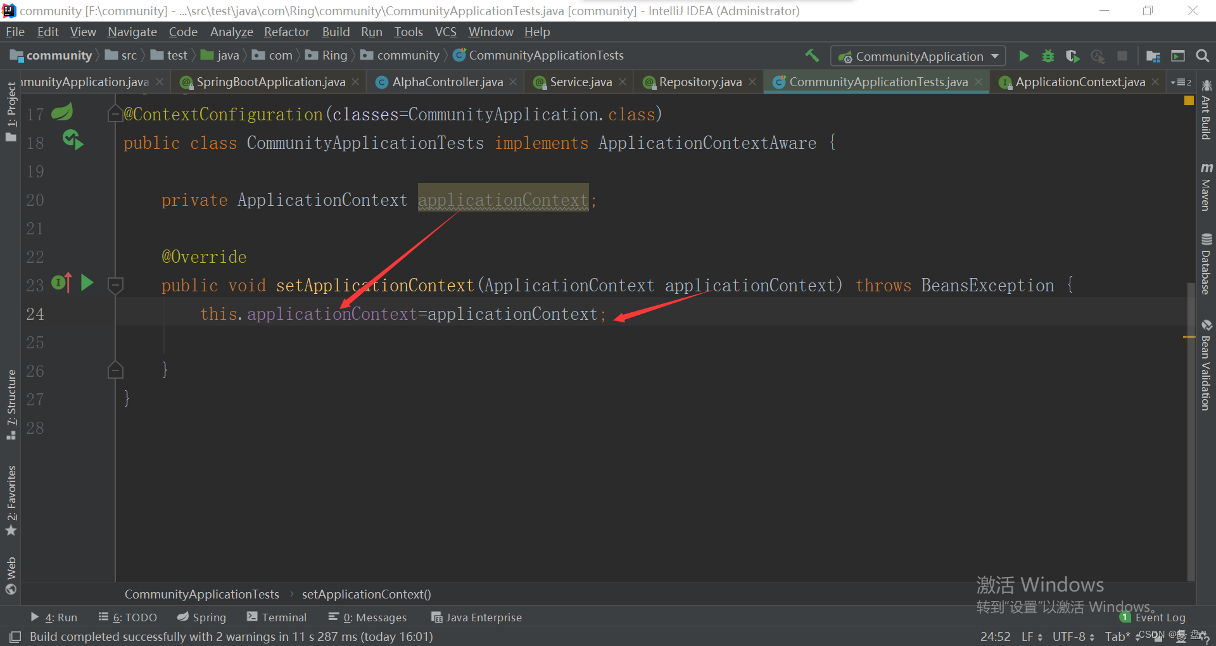The width and height of the screenshot is (1216, 646).
Task: Open the Project tool window
Action: point(11,111)
